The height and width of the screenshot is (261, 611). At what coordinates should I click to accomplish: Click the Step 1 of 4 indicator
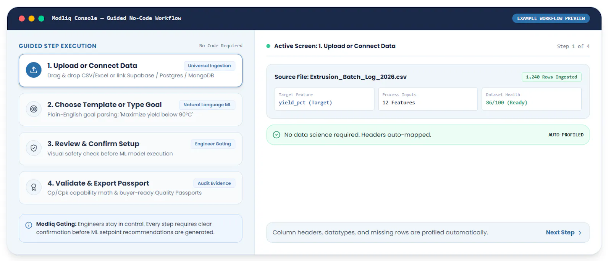(573, 46)
